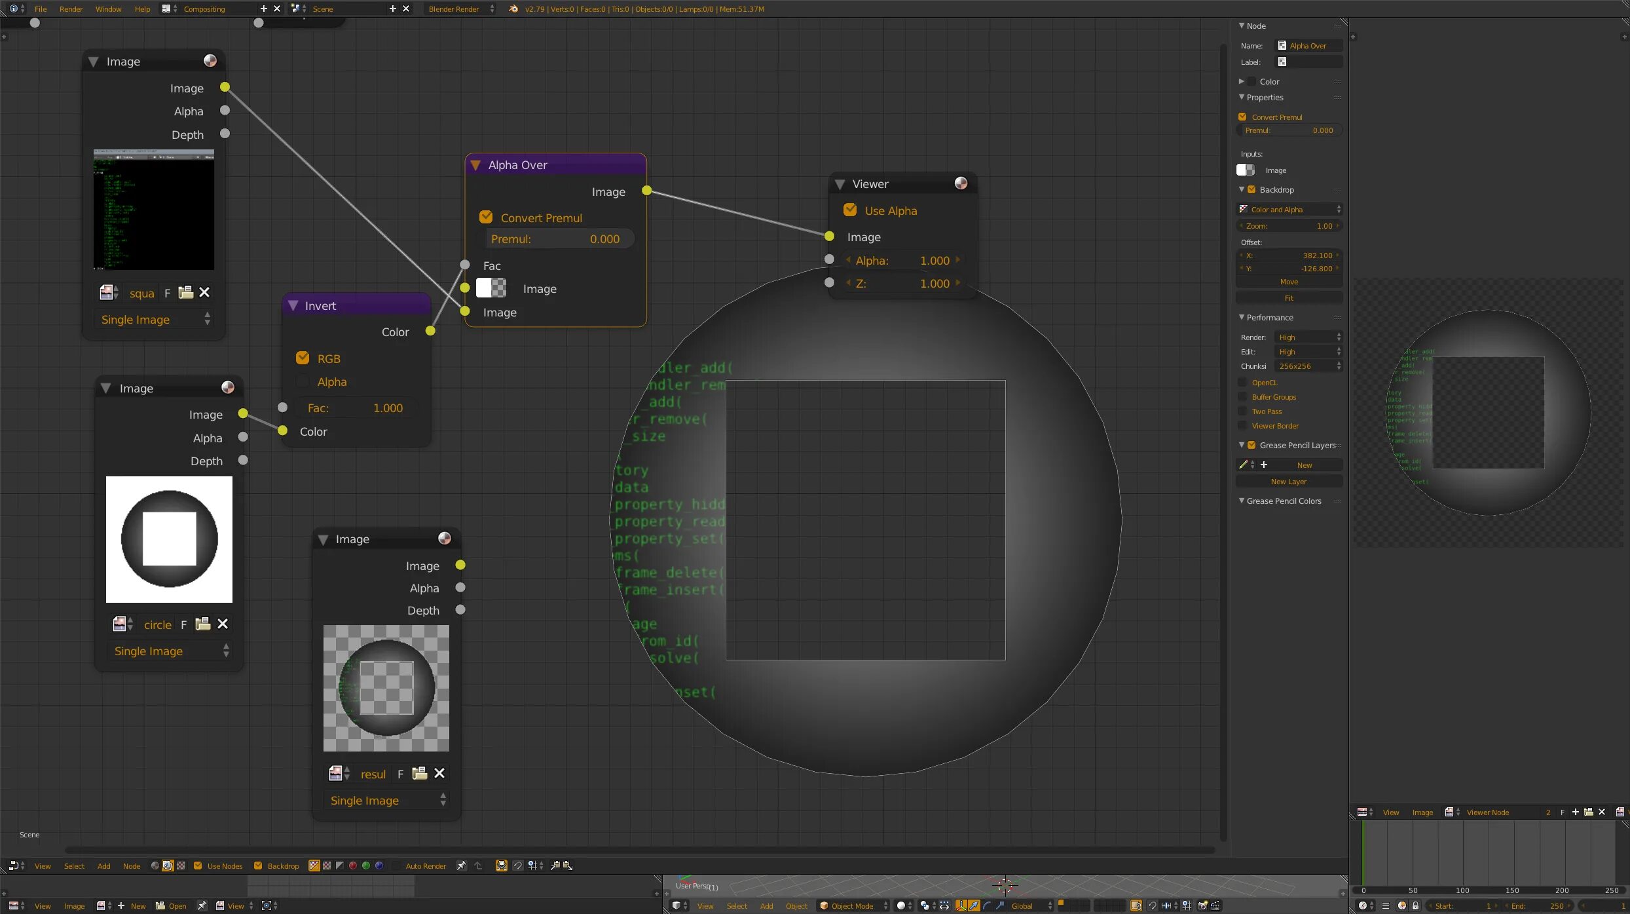Click the copy nodes to clipboard icon
Image resolution: width=1630 pixels, height=914 pixels.
tap(555, 866)
